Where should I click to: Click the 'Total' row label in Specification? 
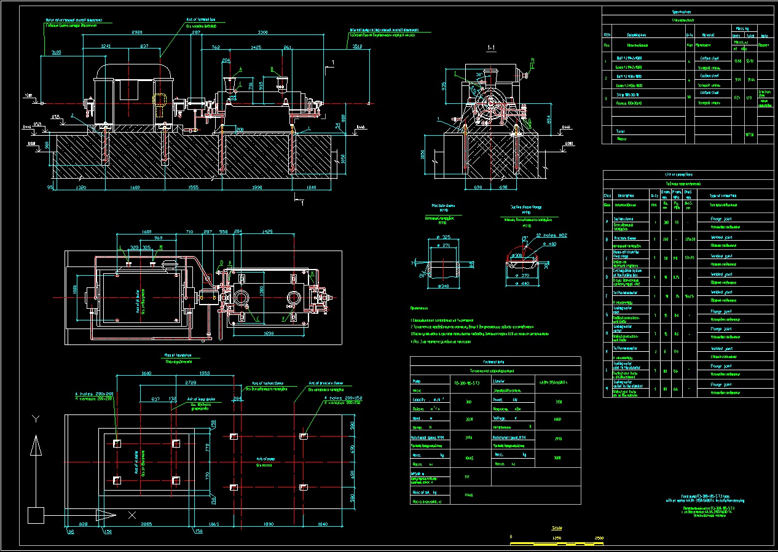click(620, 130)
